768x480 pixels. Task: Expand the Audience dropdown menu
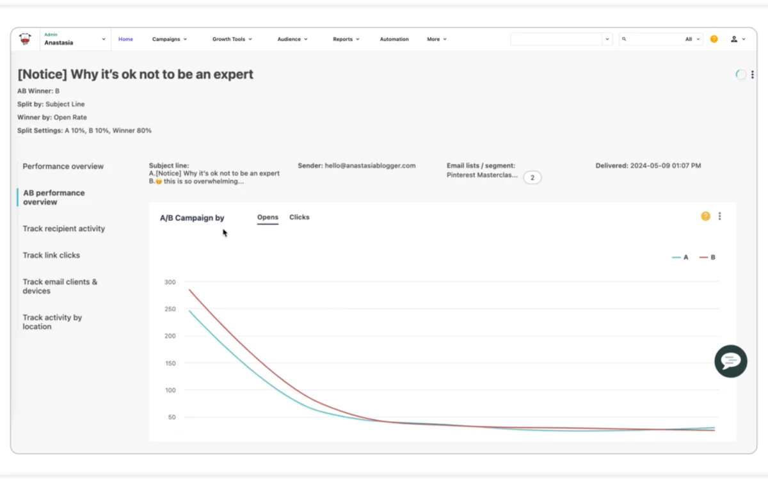[292, 39]
